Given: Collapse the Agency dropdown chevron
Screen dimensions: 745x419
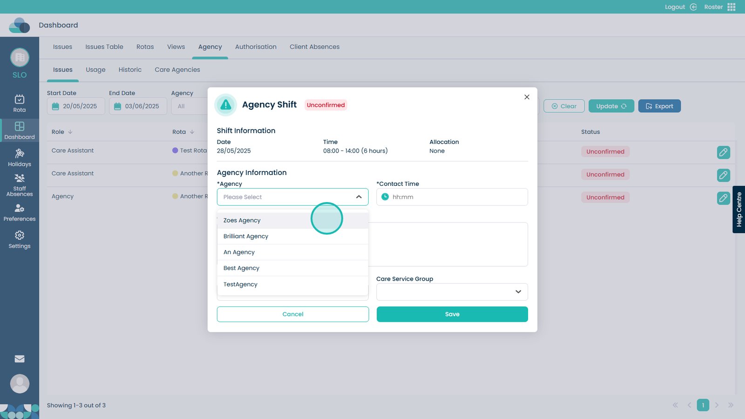Looking at the screenshot, I should (359, 197).
